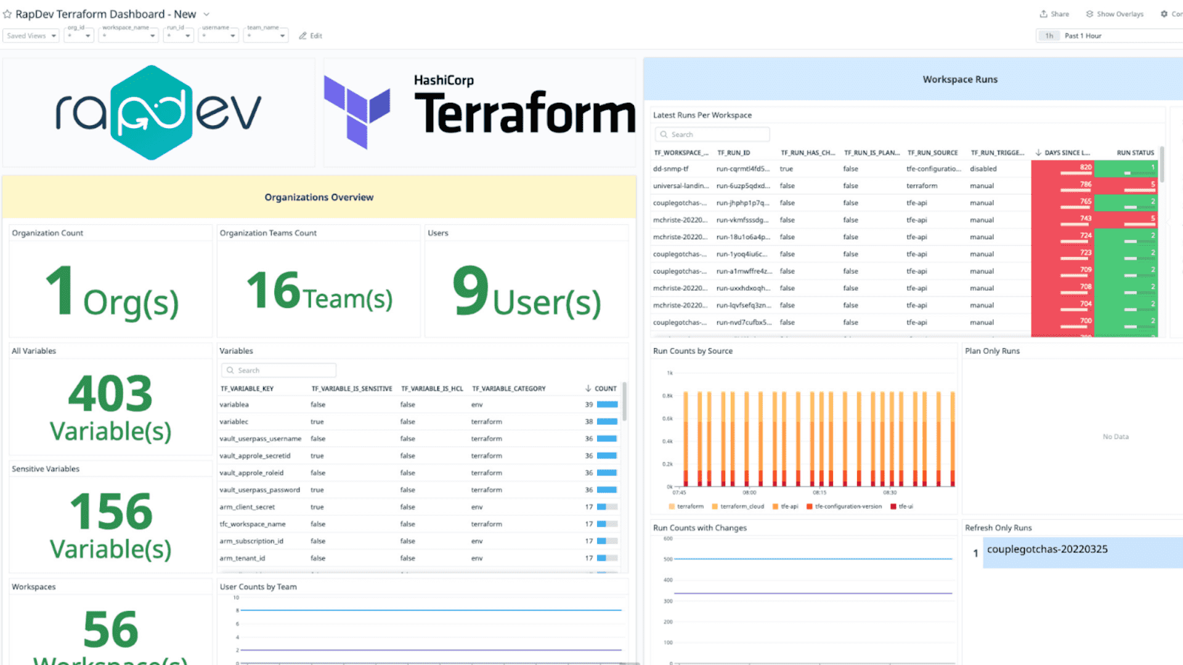Screen dimensions: 1183x665
Task: Toggle terraform_cloud legend series
Action: pos(738,507)
